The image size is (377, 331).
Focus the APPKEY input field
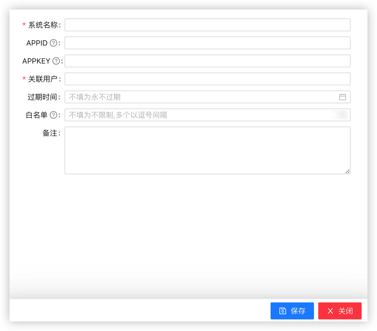pyautogui.click(x=208, y=61)
